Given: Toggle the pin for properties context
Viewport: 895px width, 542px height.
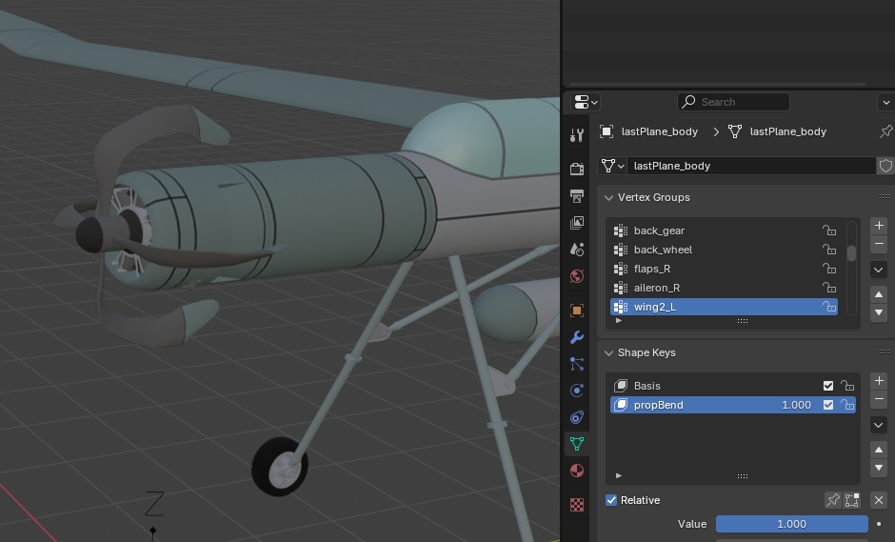Looking at the screenshot, I should click(885, 131).
